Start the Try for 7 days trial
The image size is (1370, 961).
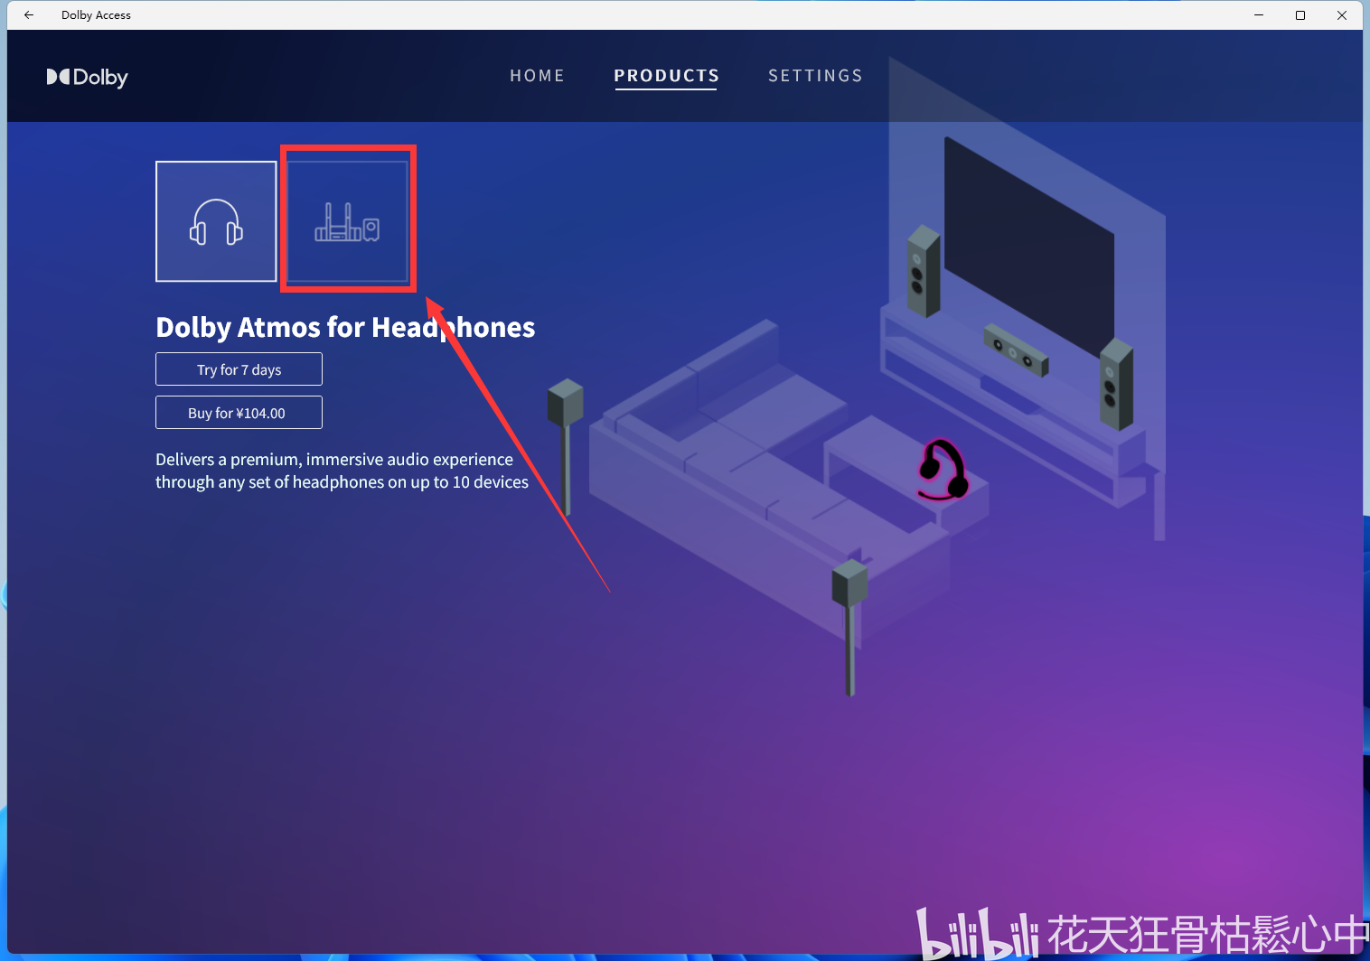click(239, 369)
